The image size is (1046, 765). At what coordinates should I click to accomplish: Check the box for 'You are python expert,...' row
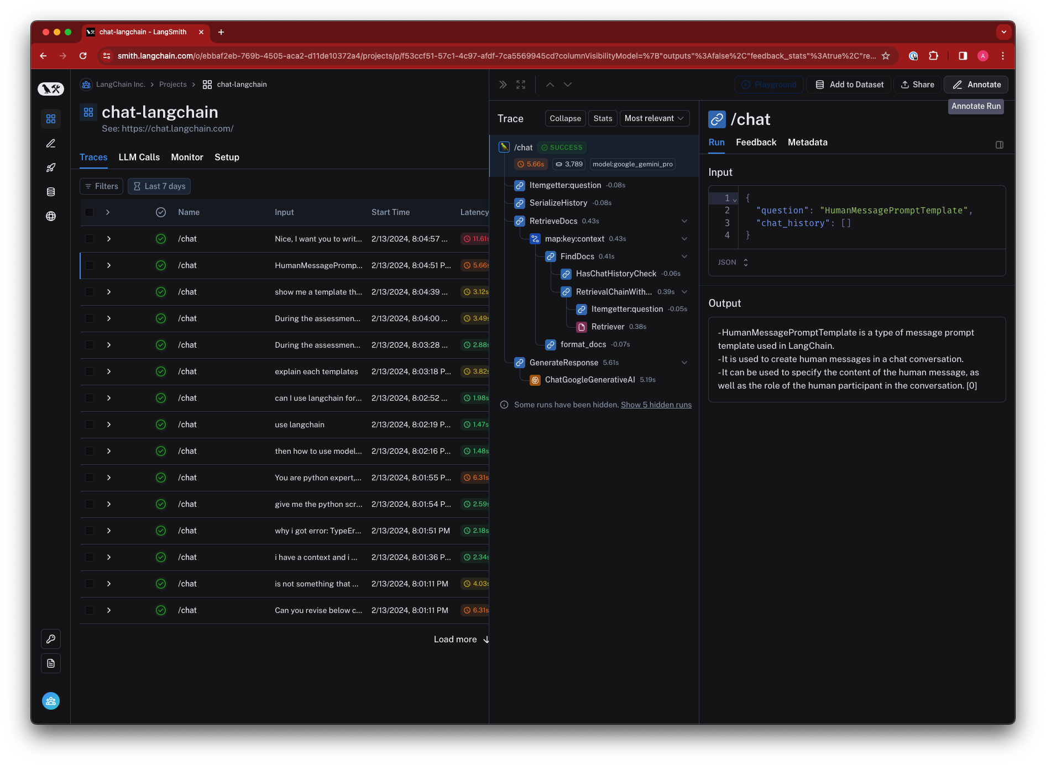90,478
